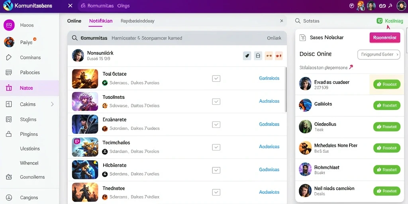
Task: Switch to the Online tab
Action: (74, 21)
